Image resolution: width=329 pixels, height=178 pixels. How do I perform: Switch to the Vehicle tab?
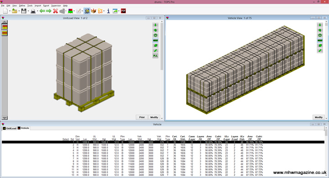point(23,128)
